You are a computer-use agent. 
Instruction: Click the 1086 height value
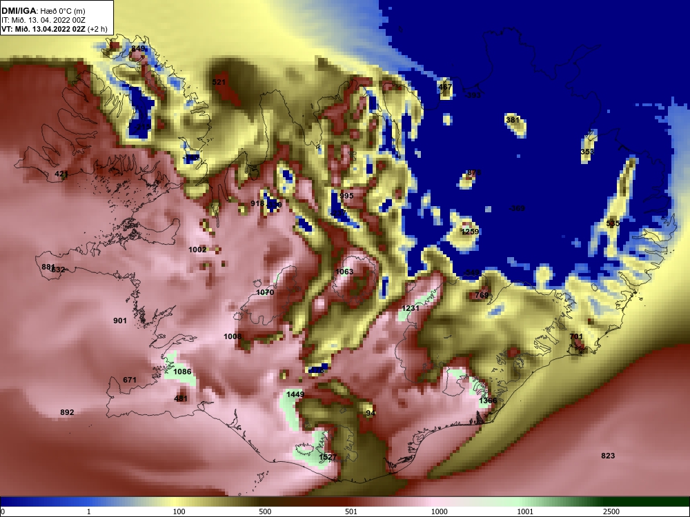pyautogui.click(x=182, y=372)
